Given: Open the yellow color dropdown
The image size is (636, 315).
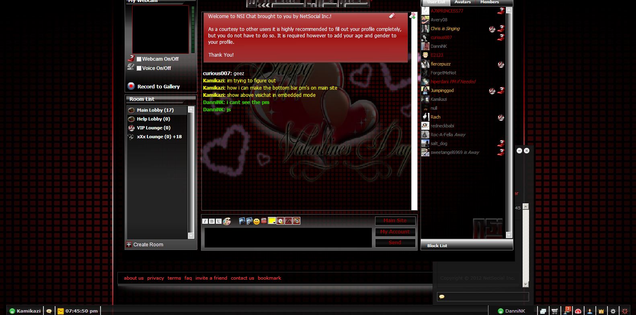Looking at the screenshot, I should pos(272,221).
